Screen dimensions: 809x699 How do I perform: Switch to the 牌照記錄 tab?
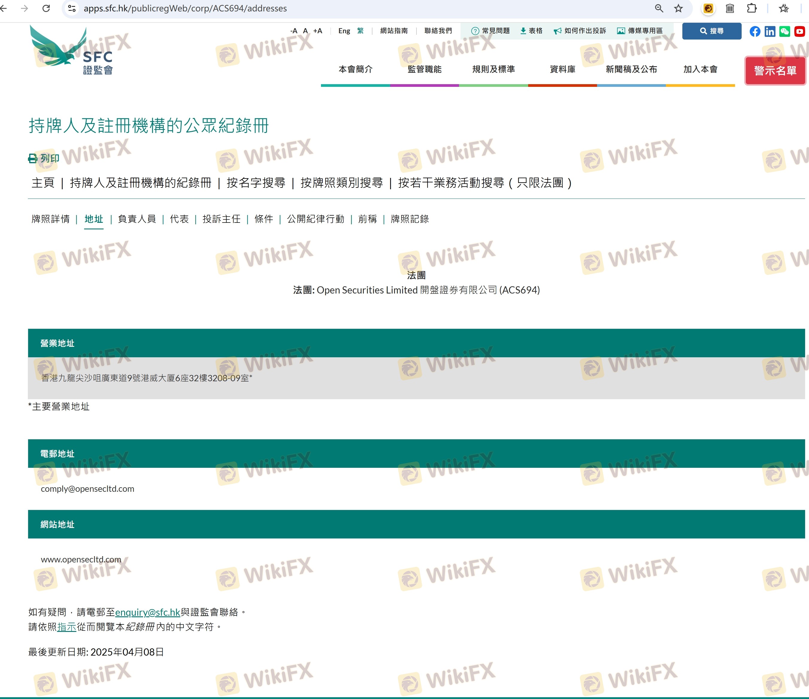(x=410, y=219)
